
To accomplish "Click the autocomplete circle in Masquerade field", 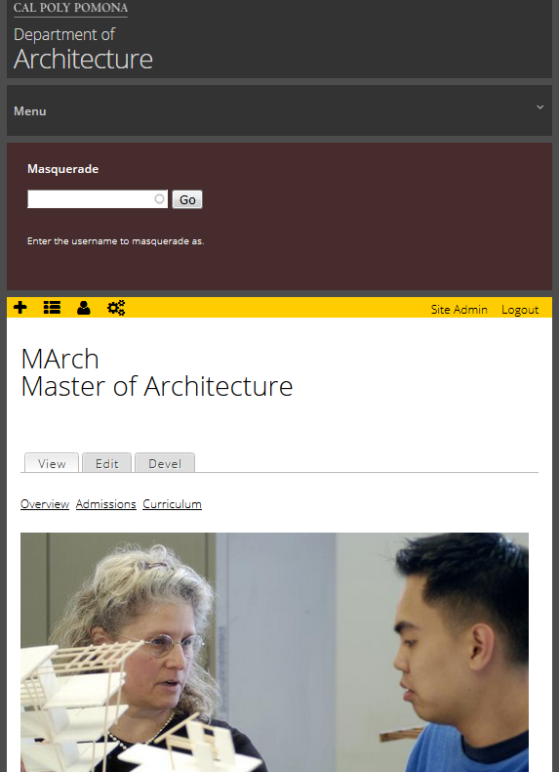I will tap(159, 199).
